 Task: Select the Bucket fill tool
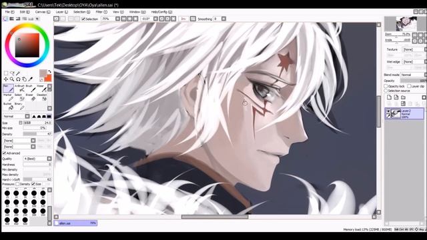pos(8,107)
